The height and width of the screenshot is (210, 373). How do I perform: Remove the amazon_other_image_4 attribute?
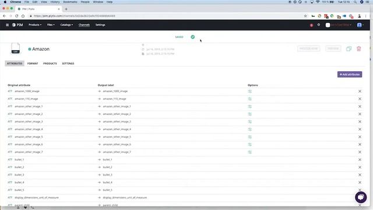[360, 129]
